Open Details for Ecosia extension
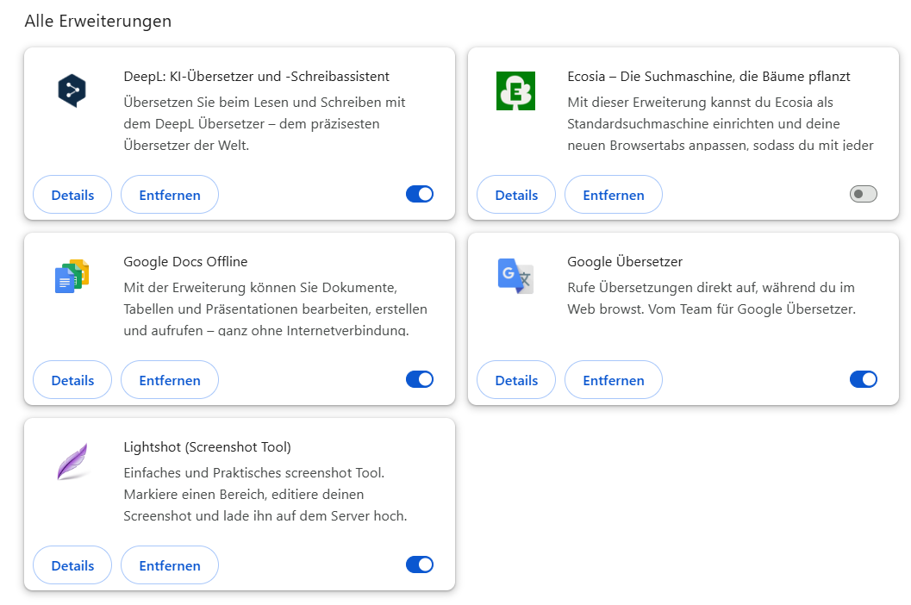Viewport: 911px width, 605px height. tap(516, 195)
